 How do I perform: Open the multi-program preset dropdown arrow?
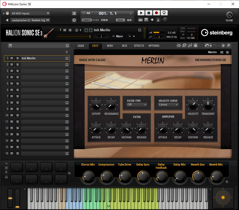click(67, 45)
